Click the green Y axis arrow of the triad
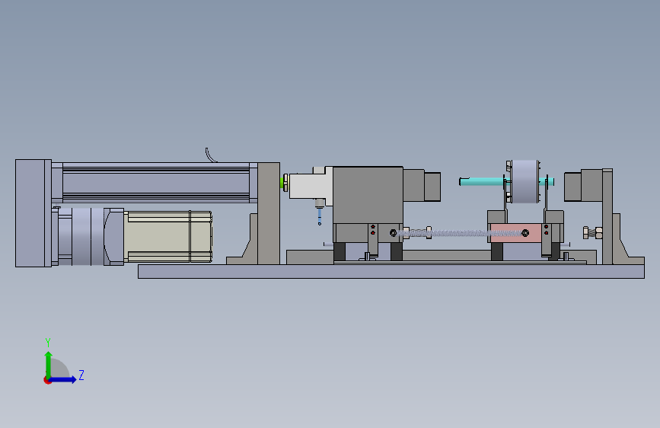Screen dimensions: 660x428 click(48, 365)
